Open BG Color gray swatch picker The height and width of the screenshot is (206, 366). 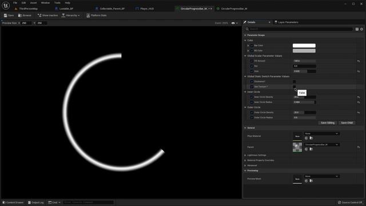(x=304, y=51)
